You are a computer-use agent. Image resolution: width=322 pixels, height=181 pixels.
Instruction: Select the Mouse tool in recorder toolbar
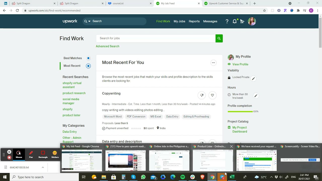[19, 154]
